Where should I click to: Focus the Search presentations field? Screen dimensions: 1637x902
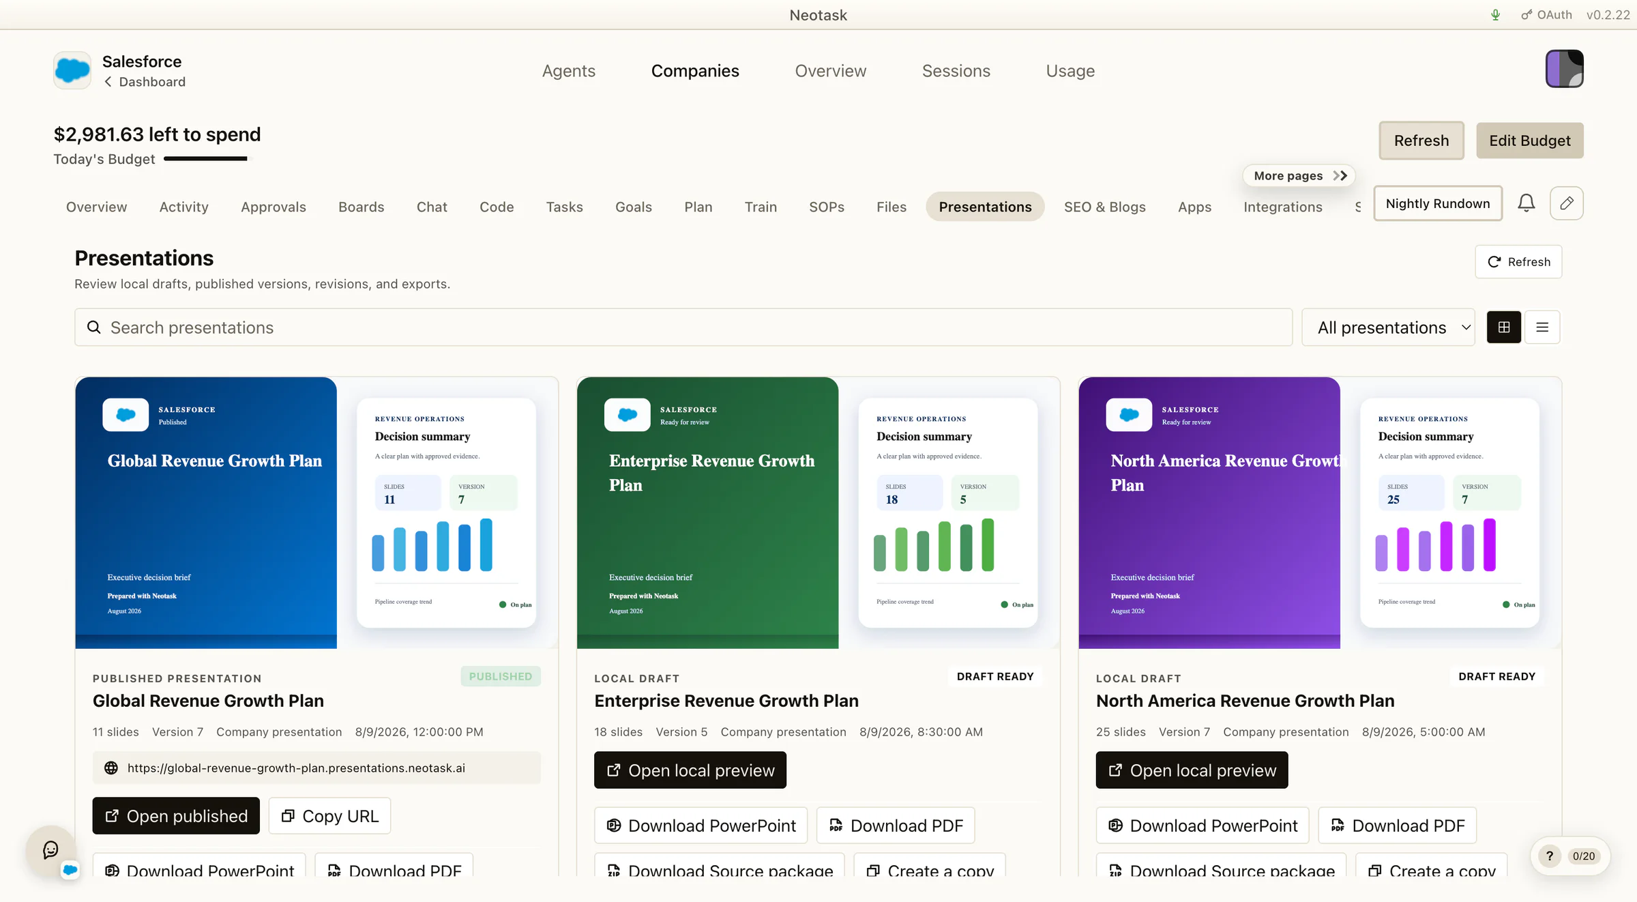coord(683,328)
